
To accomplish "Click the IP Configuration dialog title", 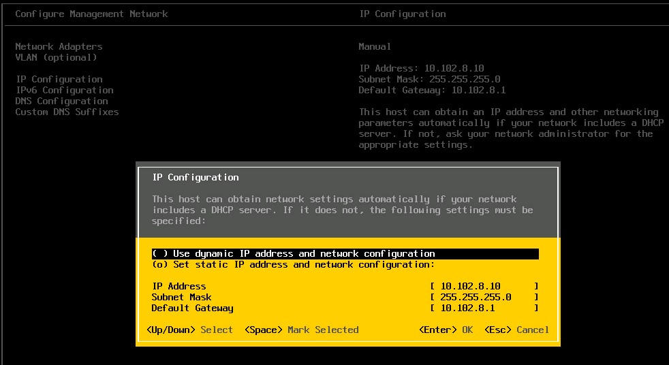I will (x=195, y=177).
